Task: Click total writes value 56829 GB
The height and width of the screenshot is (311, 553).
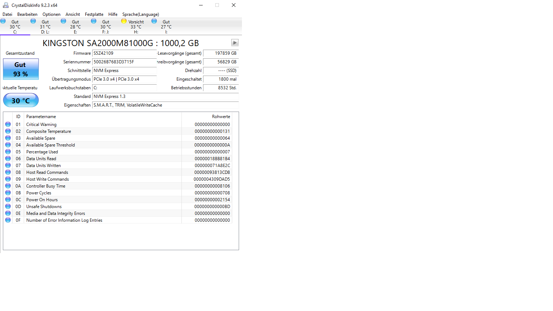Action: point(221,62)
